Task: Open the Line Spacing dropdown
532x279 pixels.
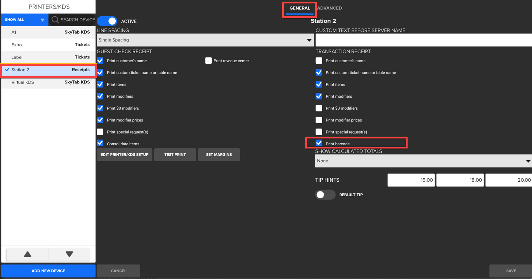Action: 204,40
